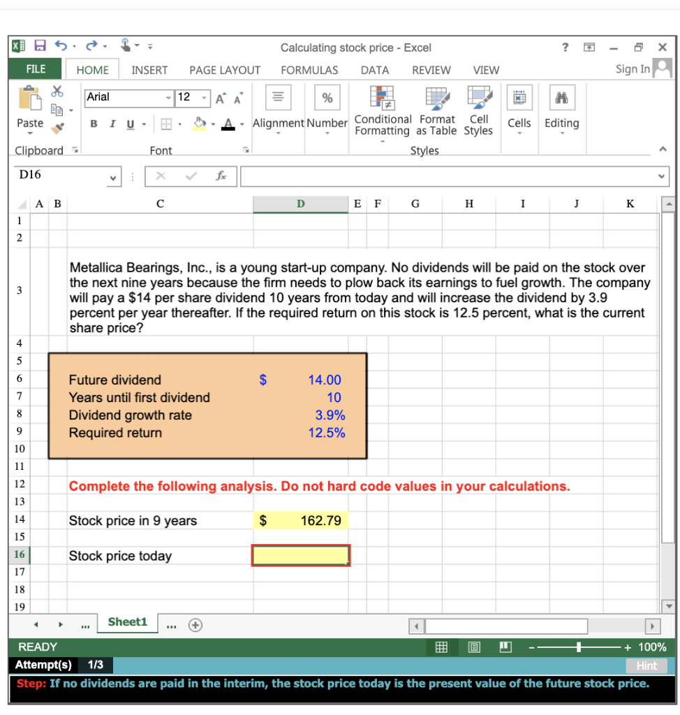Image resolution: width=680 pixels, height=715 pixels.
Task: Click the Cells group icon
Action: [519, 98]
